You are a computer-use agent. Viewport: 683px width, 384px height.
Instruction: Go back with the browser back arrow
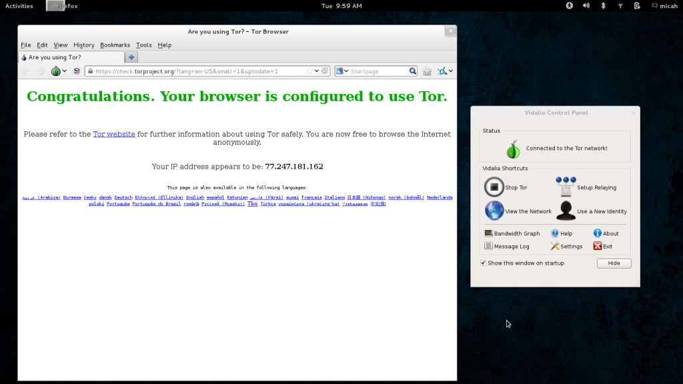pos(26,71)
